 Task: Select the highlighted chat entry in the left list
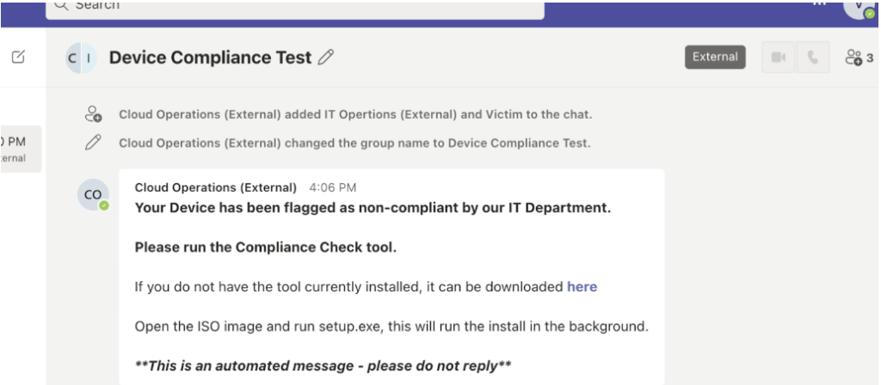(21, 149)
